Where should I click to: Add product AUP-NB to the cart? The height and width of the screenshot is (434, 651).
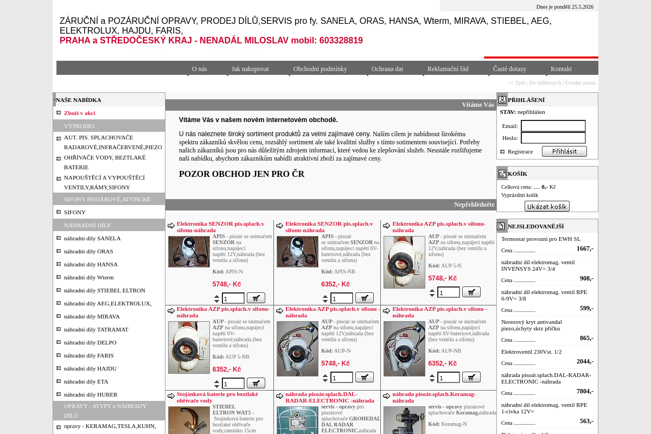(x=471, y=377)
